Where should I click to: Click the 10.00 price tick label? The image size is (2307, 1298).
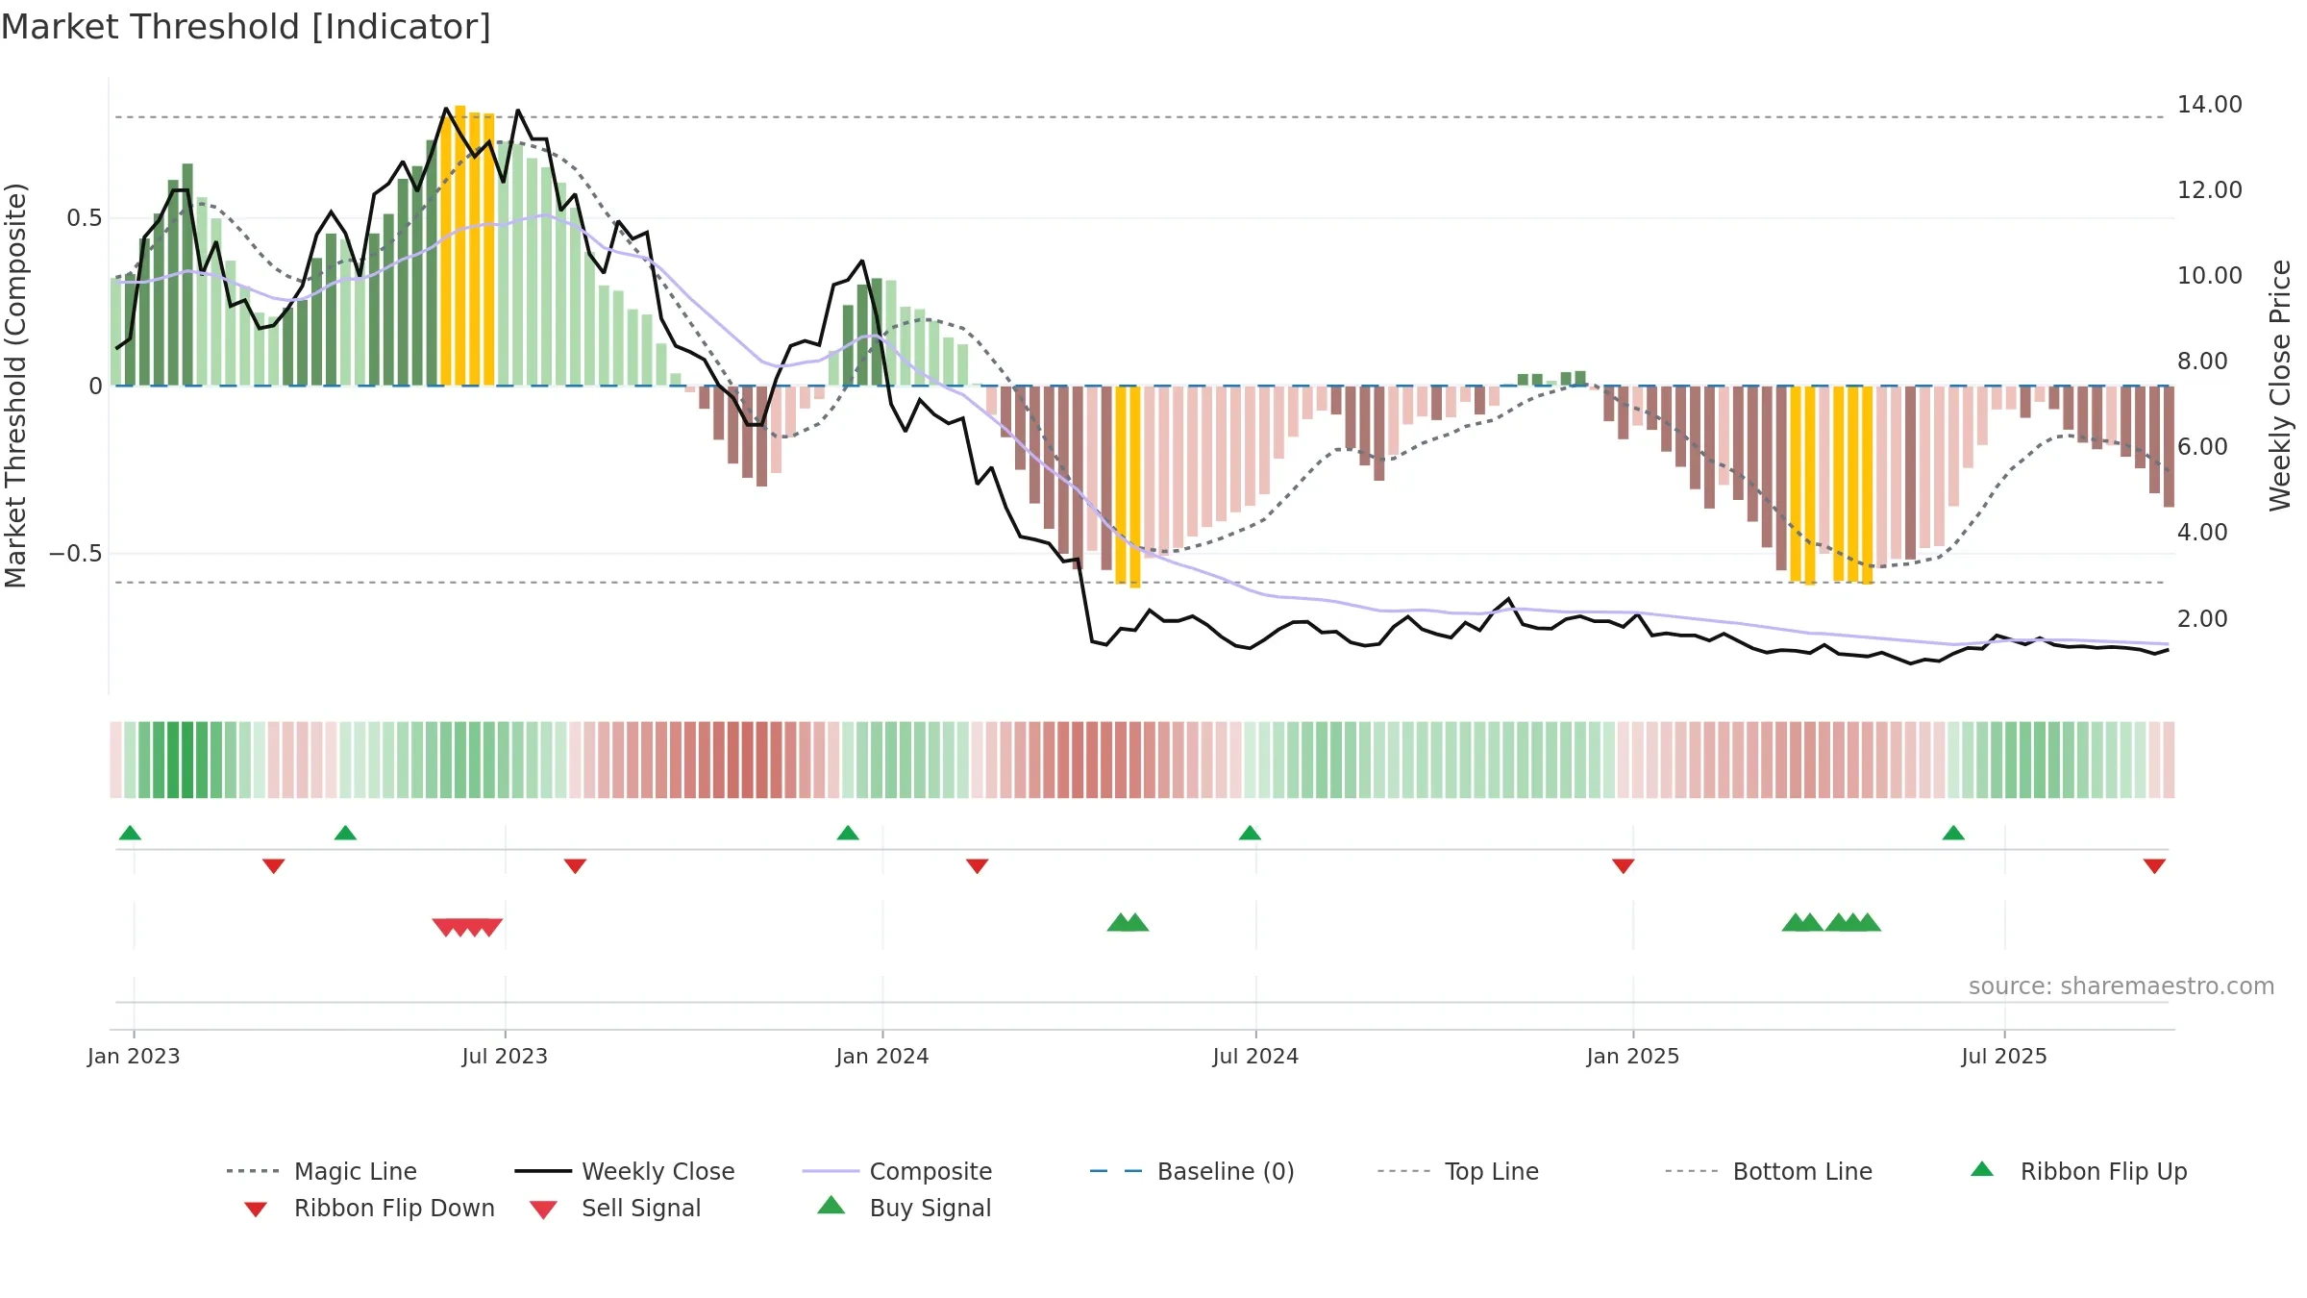(2210, 276)
